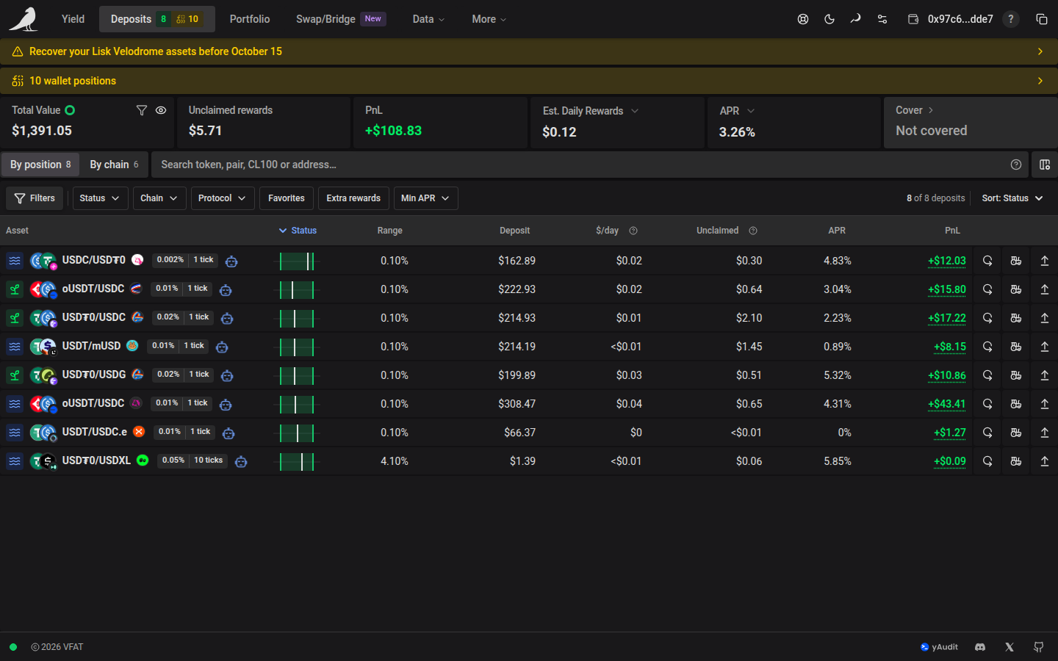Open the settings sliders icon in the header
This screenshot has width=1058, height=661.
coord(882,19)
